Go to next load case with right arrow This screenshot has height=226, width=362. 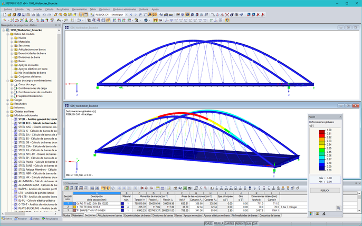pos(136,15)
